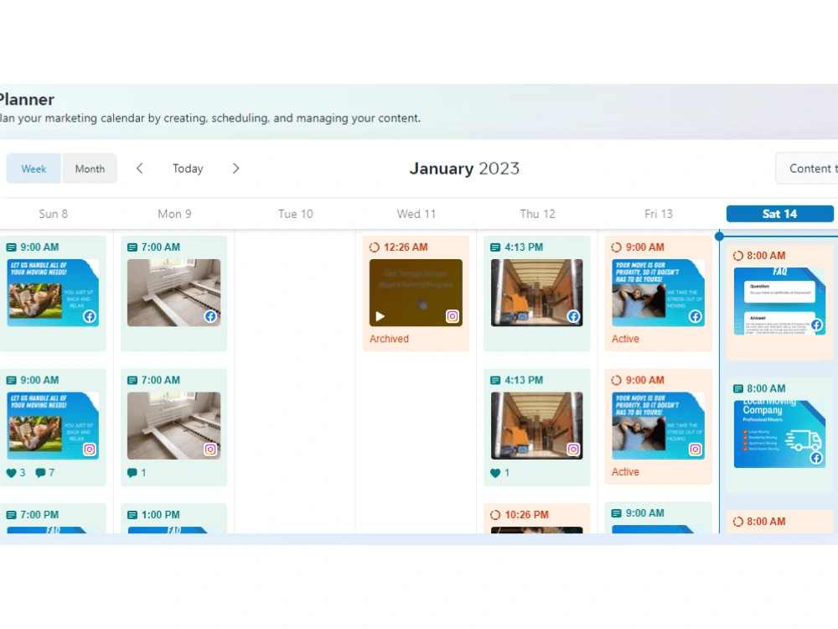Select the Sun 8 day header
838x629 pixels.
(x=54, y=214)
